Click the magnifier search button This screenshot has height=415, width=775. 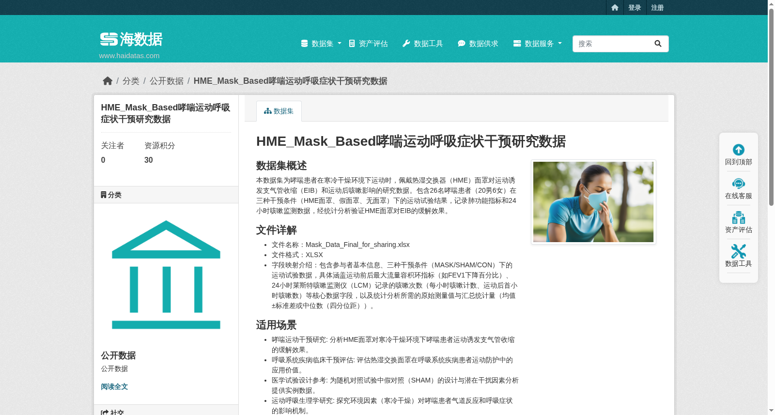pos(658,44)
